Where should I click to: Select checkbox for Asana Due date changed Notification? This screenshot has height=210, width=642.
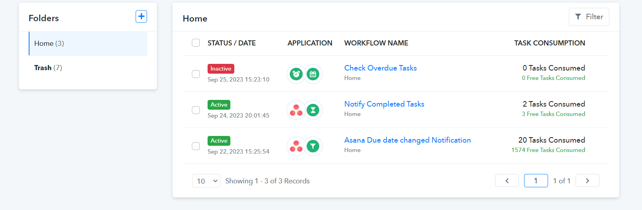pos(196,146)
